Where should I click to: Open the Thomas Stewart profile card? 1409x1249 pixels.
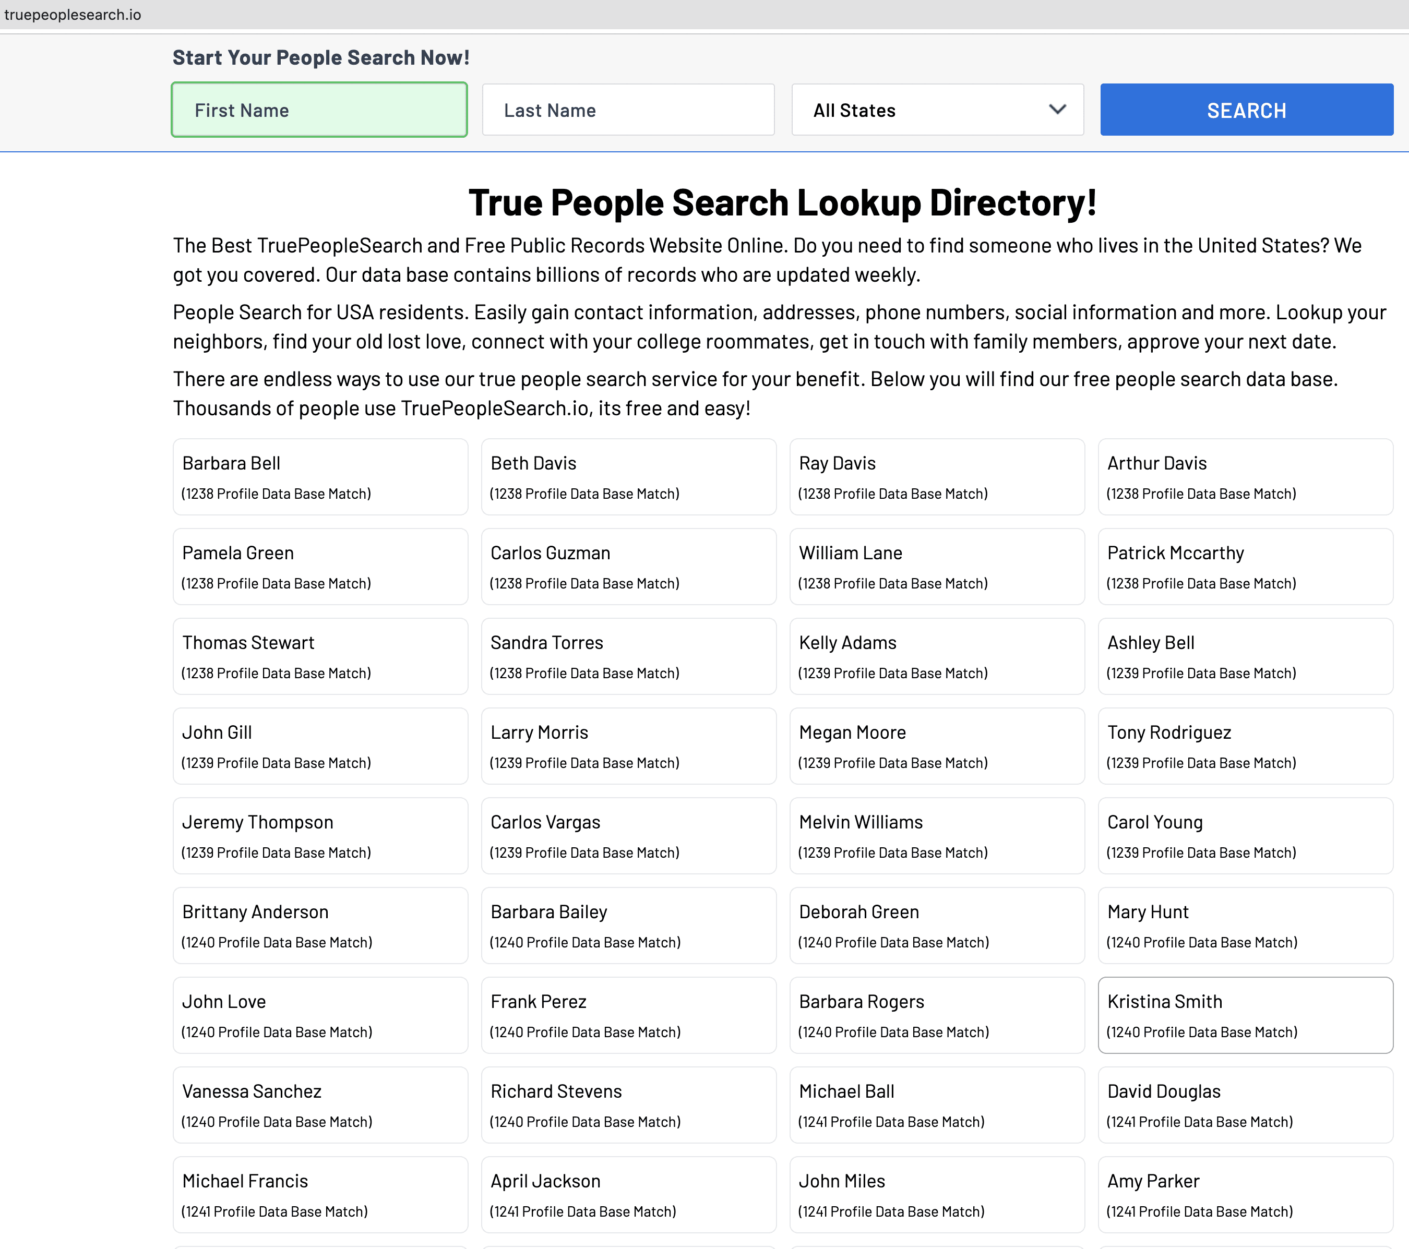320,656
